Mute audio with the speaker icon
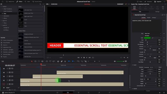Image resolution: width=167 pixels, height=94 pixels. [115, 61]
